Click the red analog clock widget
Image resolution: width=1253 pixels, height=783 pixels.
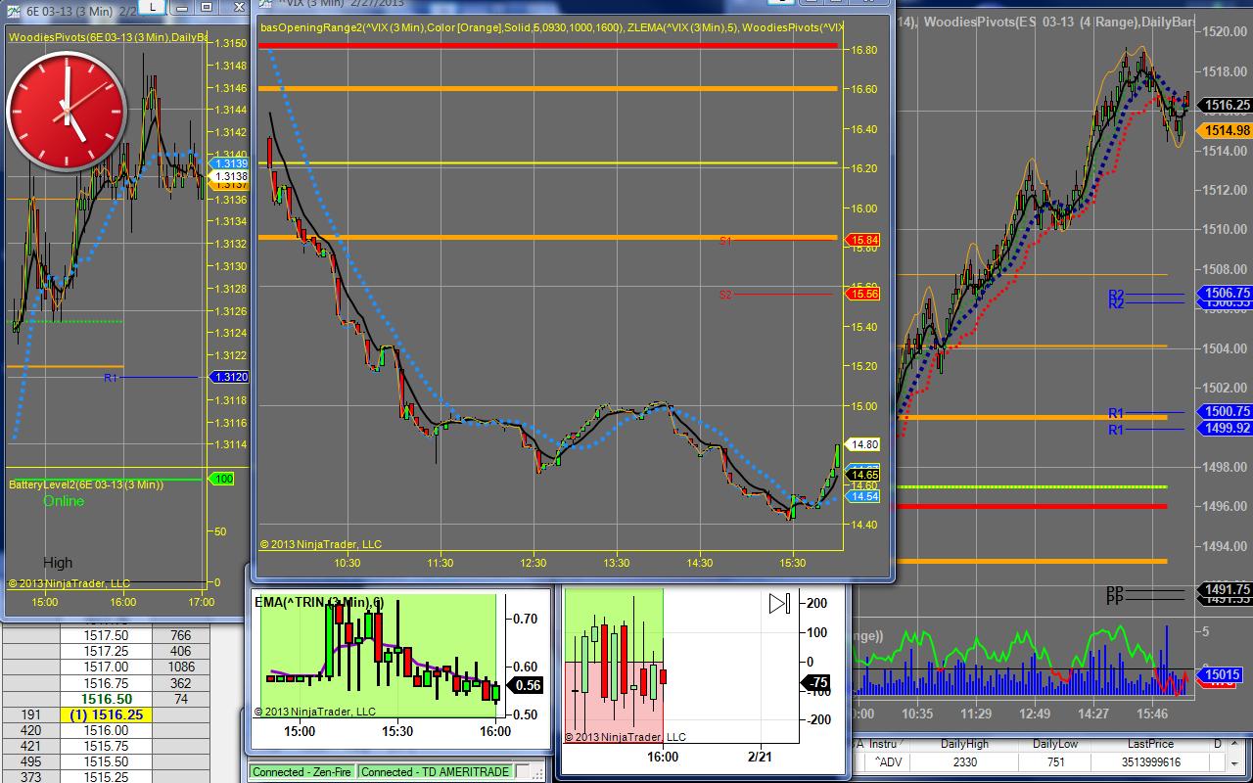66,112
